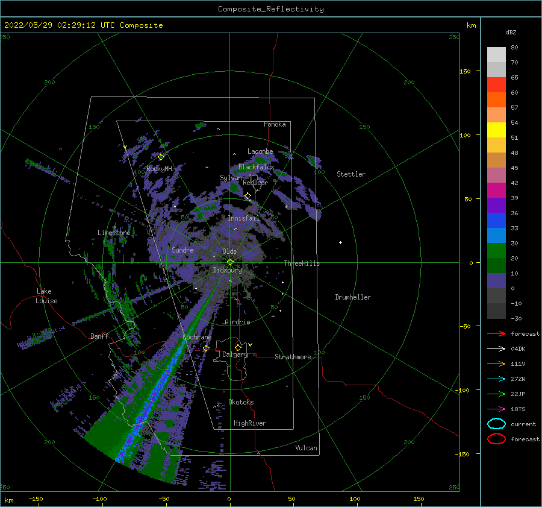The image size is (542, 507).
Task: Click the Lacombe label
Action: pyautogui.click(x=260, y=151)
